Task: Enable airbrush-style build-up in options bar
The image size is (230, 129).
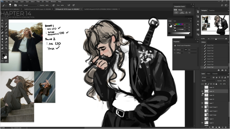Action: click(69, 5)
